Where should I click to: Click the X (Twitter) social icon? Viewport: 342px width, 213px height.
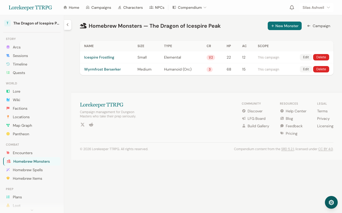coord(83,125)
